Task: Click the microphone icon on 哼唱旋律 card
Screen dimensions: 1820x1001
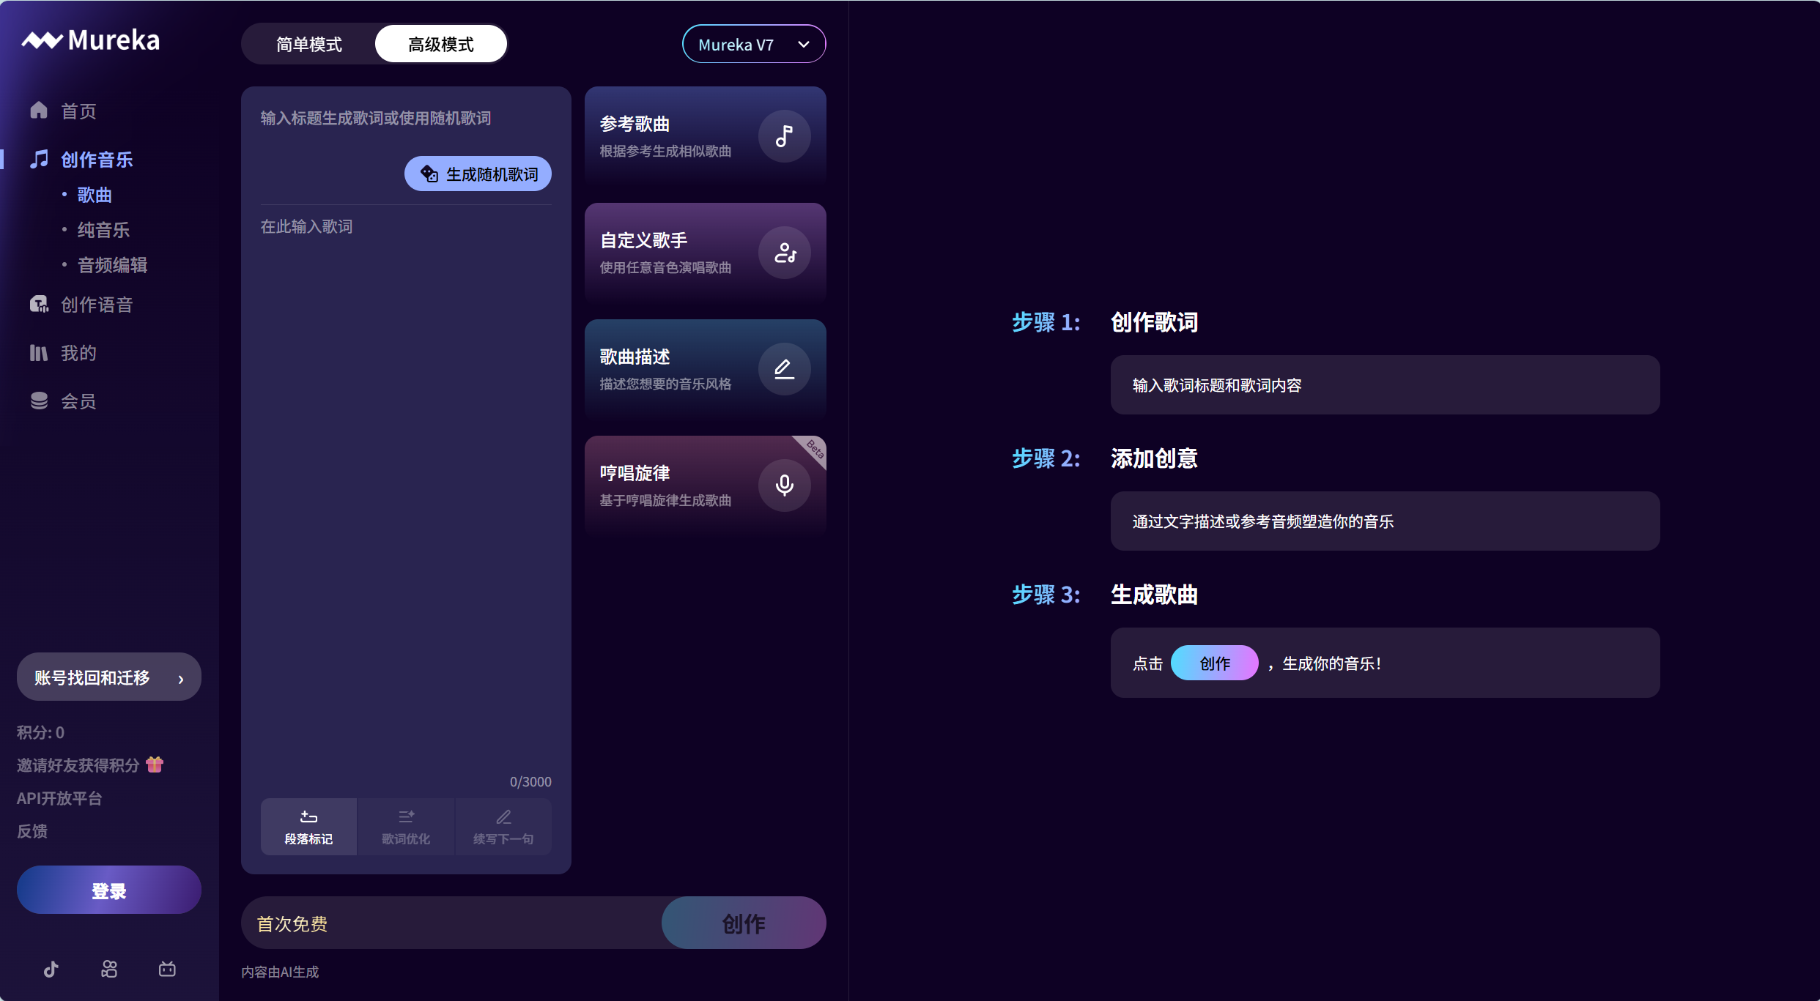Action: [x=784, y=485]
